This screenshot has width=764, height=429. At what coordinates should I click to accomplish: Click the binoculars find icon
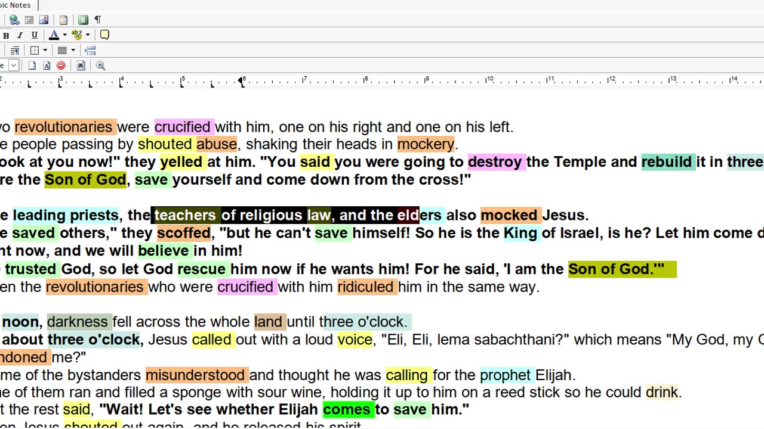[x=81, y=66]
